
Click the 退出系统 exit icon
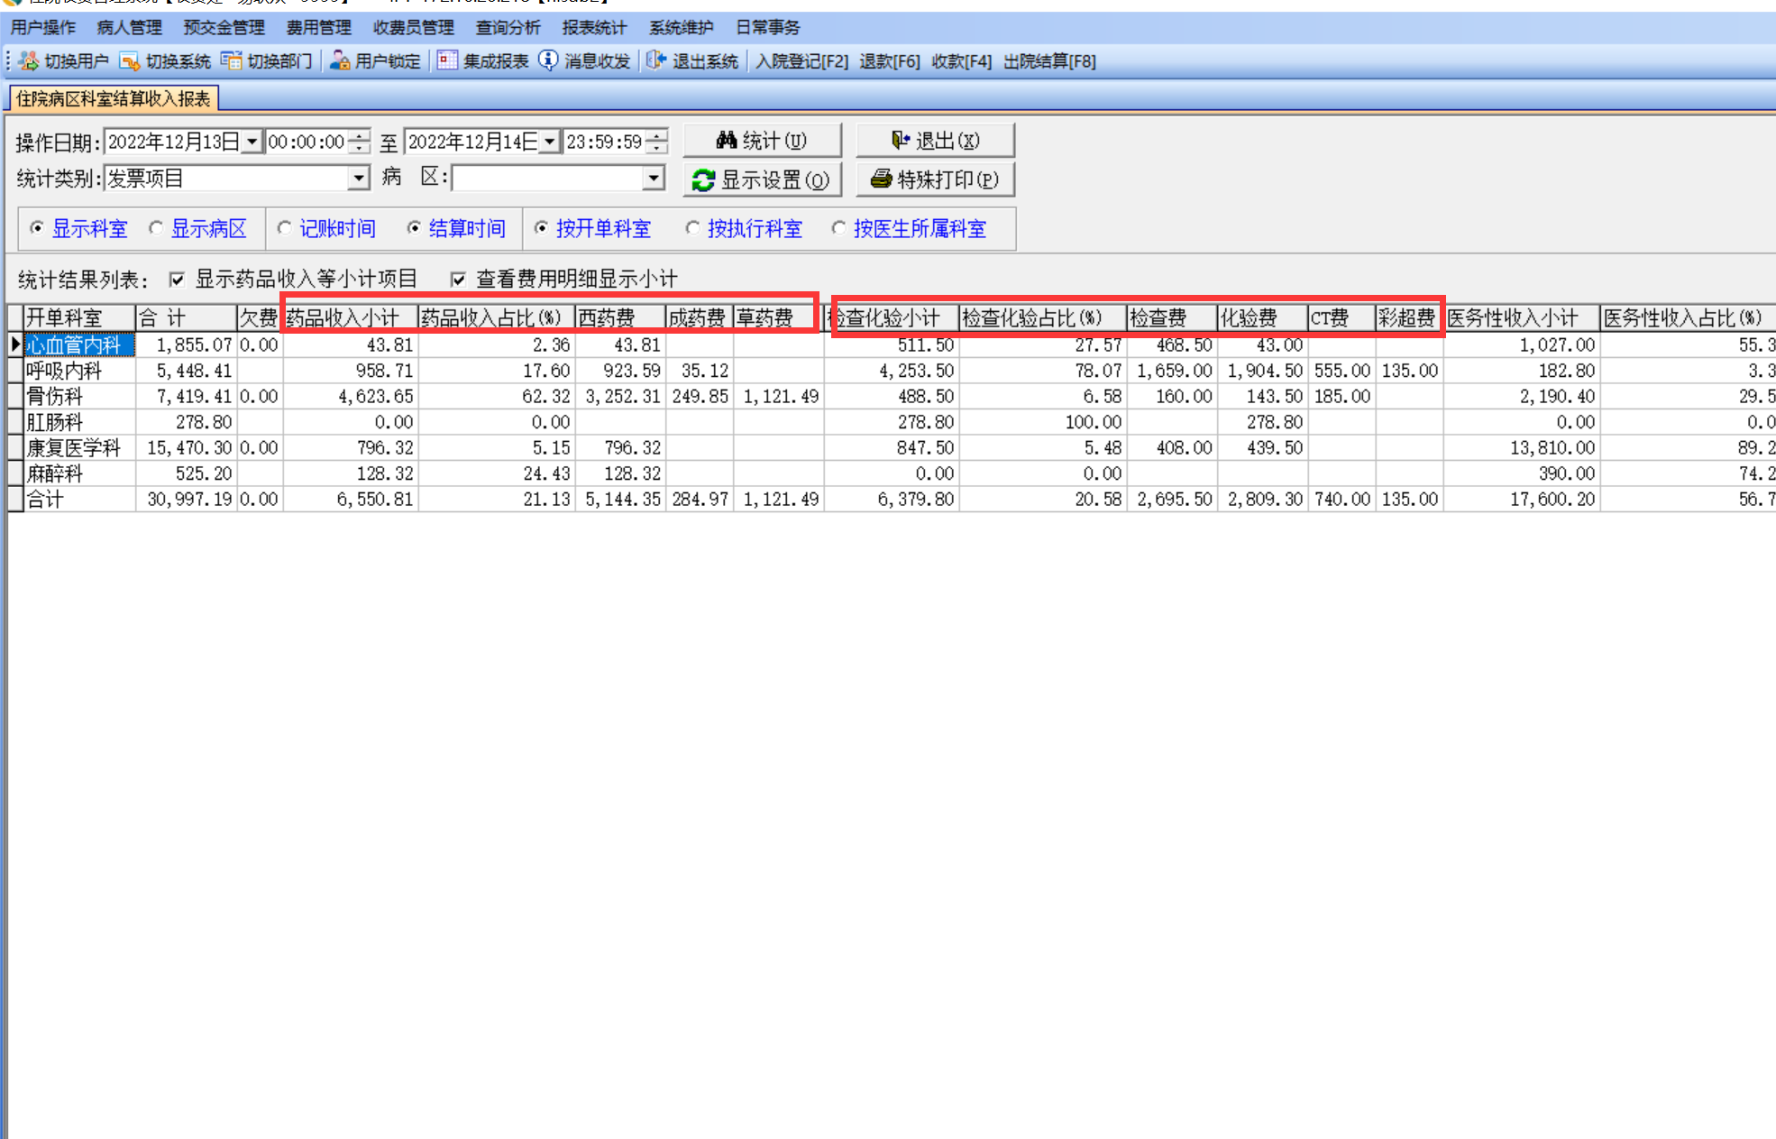click(x=656, y=60)
